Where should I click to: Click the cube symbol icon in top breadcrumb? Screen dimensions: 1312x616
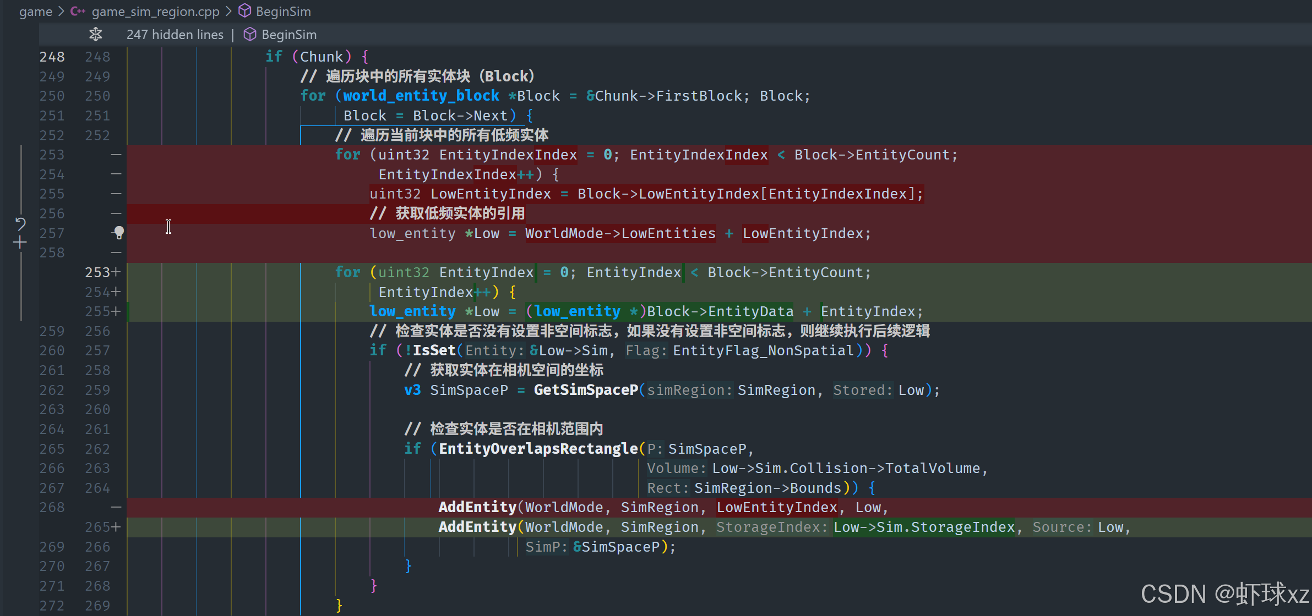(245, 11)
